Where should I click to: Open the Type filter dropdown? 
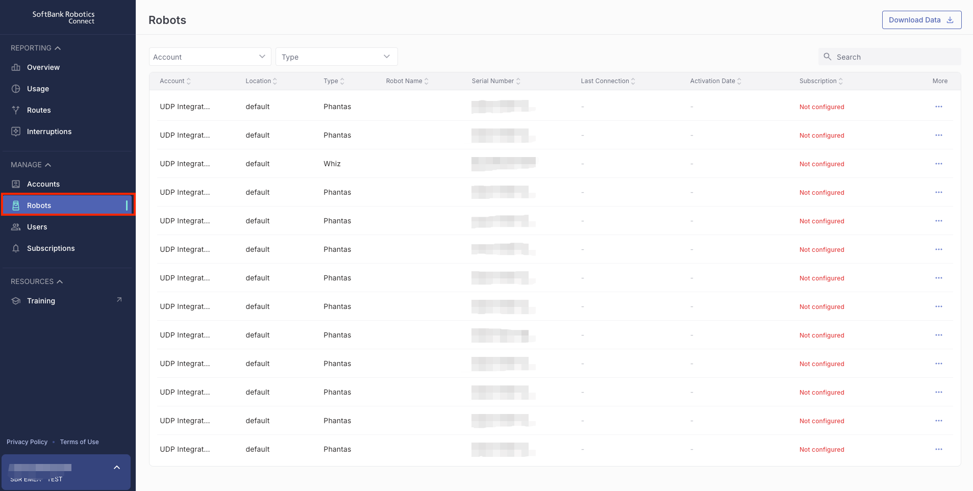(x=336, y=57)
